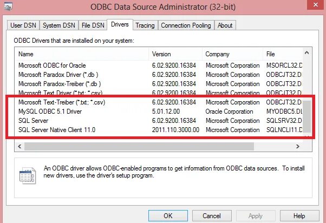Close the ODBC Administrator window

coord(316,4)
